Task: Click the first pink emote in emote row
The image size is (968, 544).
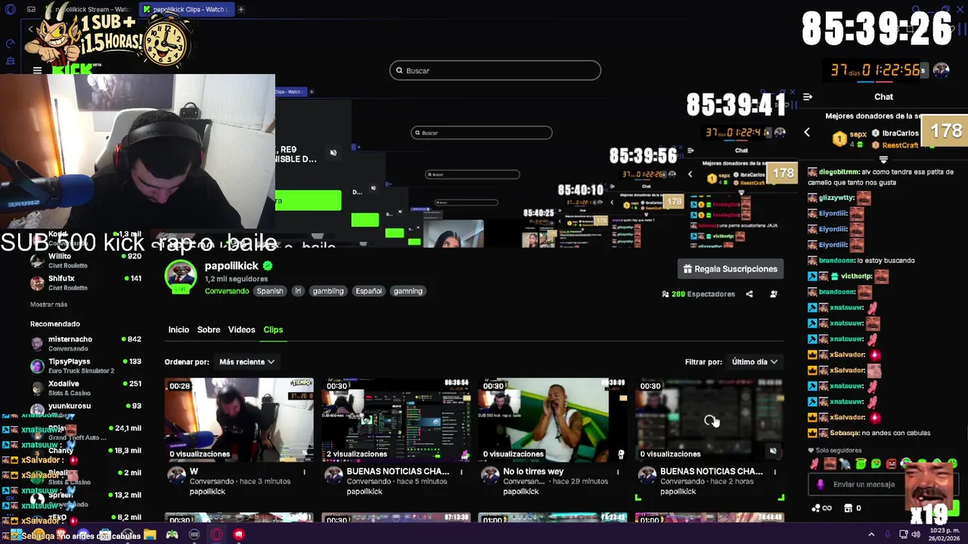Action: 814,463
